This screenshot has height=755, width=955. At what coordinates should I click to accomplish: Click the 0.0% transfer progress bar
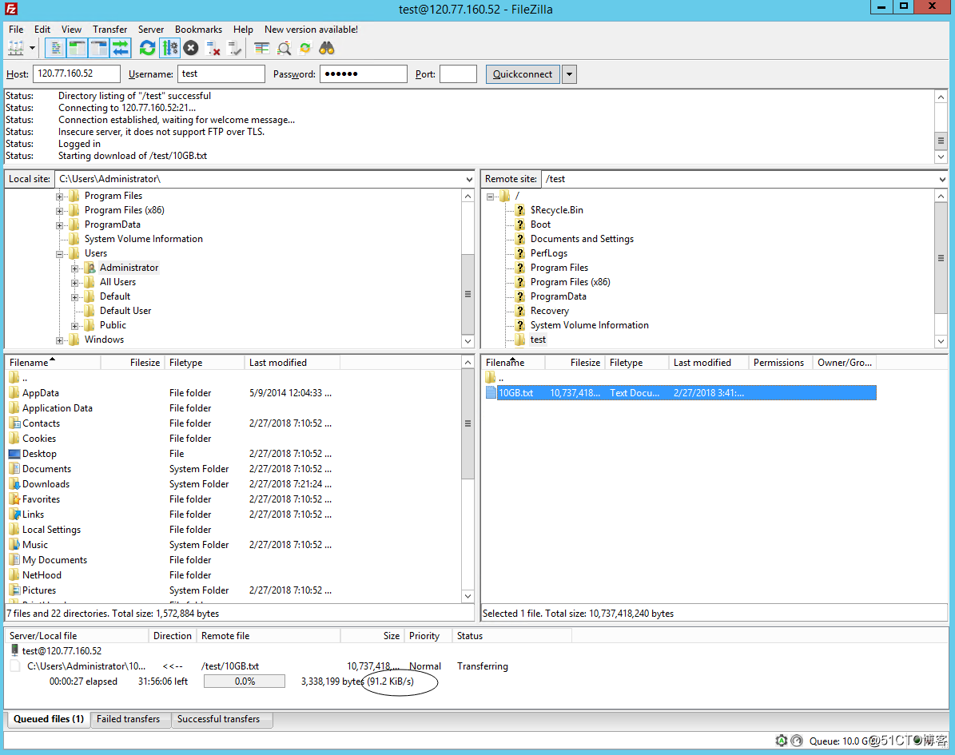(x=245, y=681)
